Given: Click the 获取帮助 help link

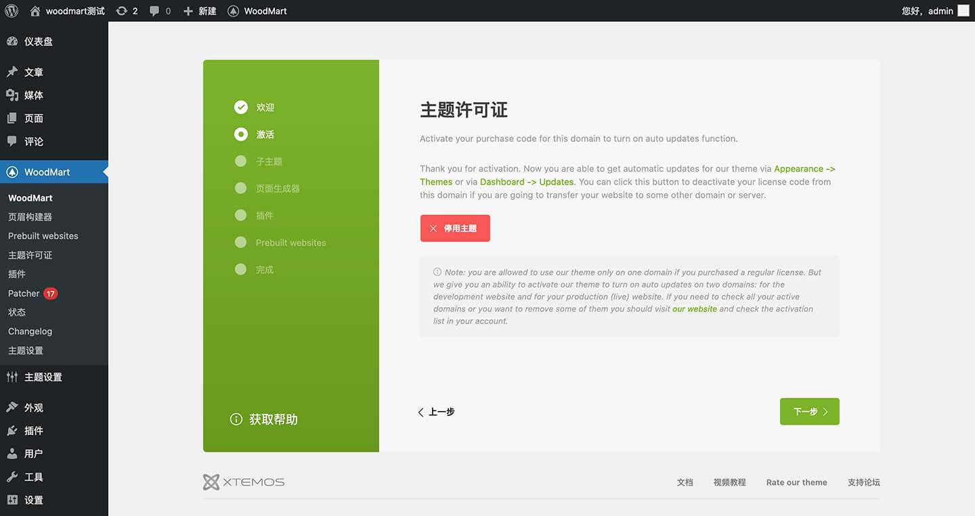Looking at the screenshot, I should (x=264, y=419).
